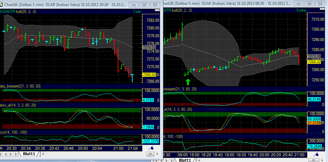Click the 7,3906 stochastic value tag
This screenshot has width=328, height=162.
[x=148, y=127]
